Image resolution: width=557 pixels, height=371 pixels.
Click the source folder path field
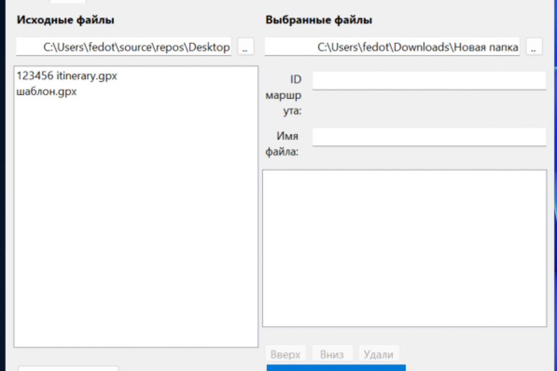point(124,46)
